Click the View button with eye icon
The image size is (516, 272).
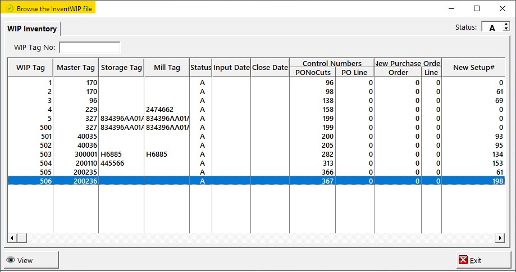click(x=31, y=260)
